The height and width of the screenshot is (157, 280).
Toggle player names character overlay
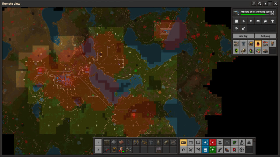273,44
